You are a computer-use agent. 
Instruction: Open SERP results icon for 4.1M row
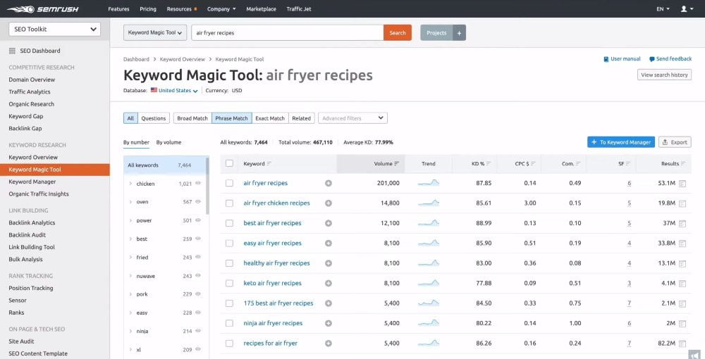tap(682, 284)
